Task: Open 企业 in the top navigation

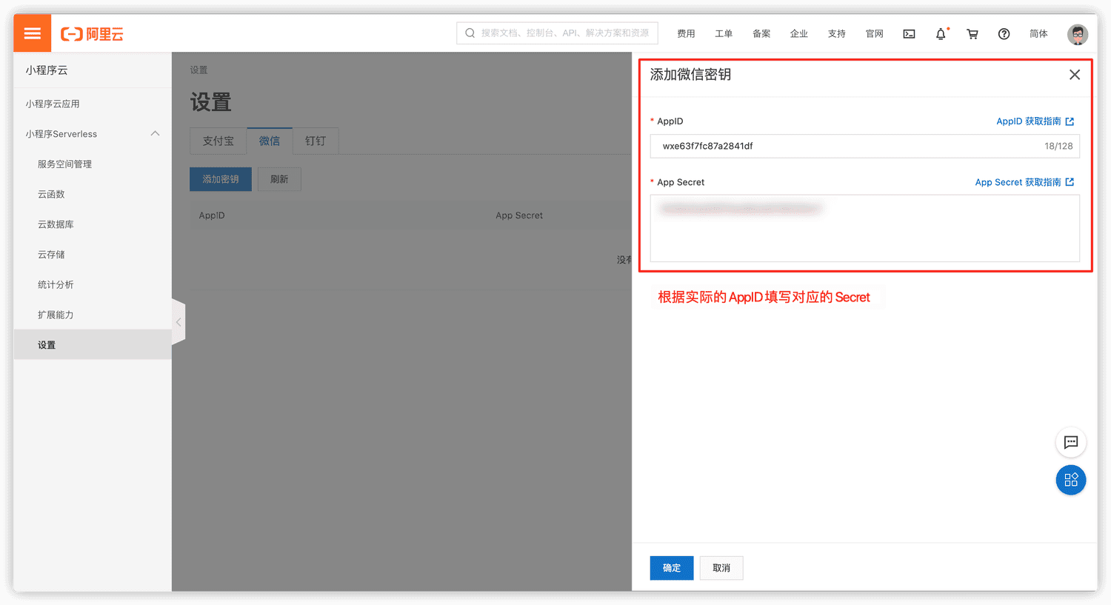Action: 799,34
